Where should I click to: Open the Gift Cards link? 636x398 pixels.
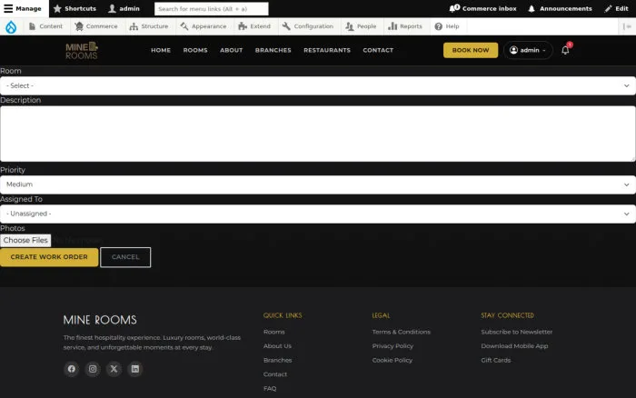[x=496, y=360]
